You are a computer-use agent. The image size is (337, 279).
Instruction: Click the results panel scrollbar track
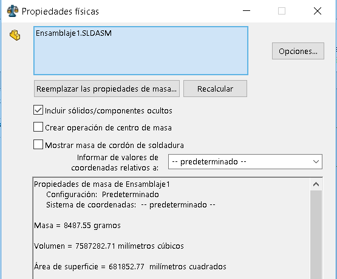(316, 234)
